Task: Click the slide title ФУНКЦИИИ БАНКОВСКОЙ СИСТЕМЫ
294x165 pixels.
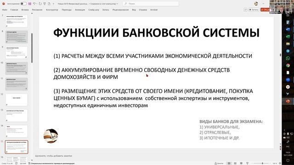Action: coord(156,33)
